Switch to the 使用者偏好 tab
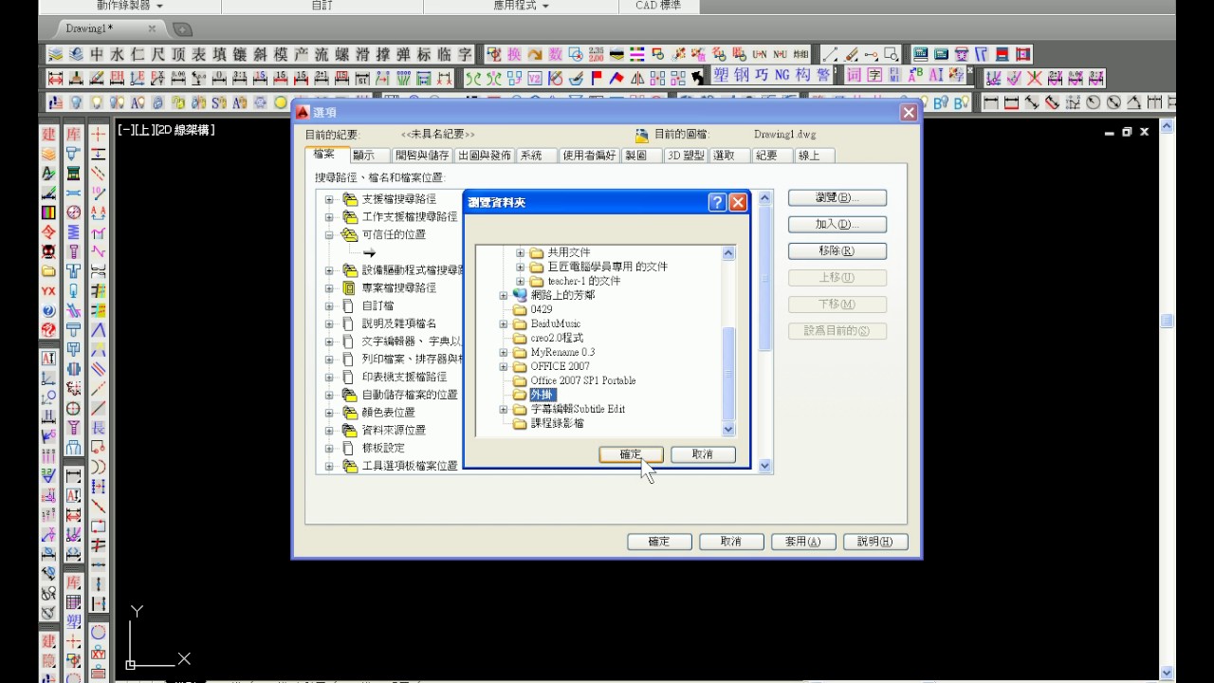Screen dimensions: 1214x683 588,155
